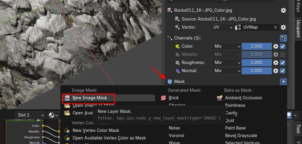Select New Image Mask menu entry
The height and width of the screenshot is (144, 302).
(108, 98)
